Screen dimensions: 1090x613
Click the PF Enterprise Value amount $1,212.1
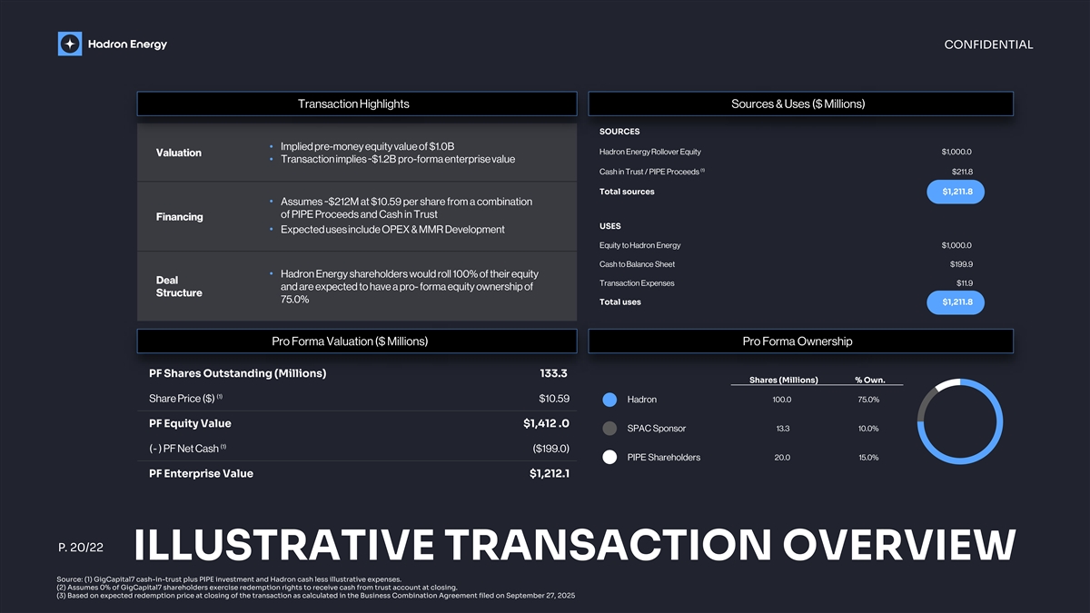(x=549, y=473)
